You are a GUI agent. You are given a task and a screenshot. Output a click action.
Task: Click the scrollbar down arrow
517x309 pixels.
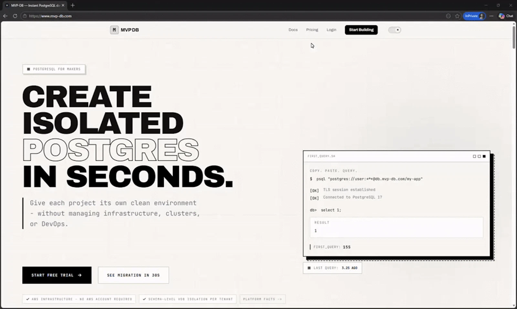(x=514, y=306)
